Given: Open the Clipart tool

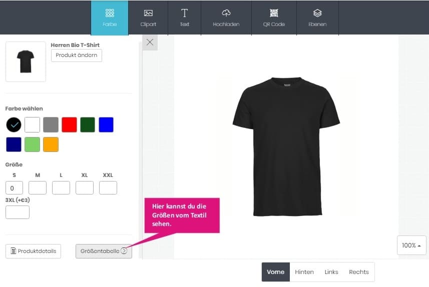Looking at the screenshot, I should click(x=148, y=17).
